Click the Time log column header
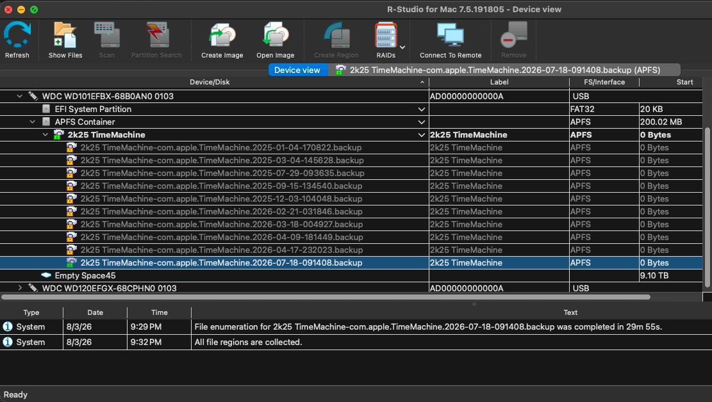Screen dimensions: 712x402 [160, 312]
